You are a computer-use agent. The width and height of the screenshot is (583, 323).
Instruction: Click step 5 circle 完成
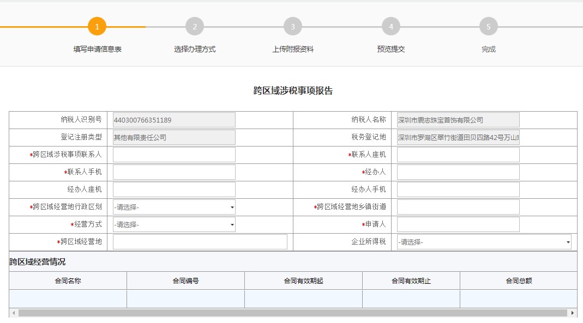[489, 26]
